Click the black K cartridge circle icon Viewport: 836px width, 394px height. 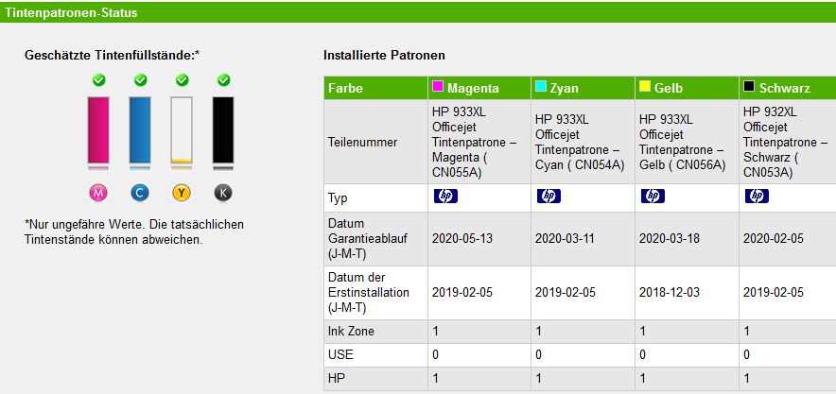click(223, 193)
